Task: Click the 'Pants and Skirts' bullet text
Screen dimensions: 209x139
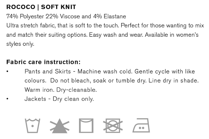Action: pyautogui.click(x=48, y=71)
